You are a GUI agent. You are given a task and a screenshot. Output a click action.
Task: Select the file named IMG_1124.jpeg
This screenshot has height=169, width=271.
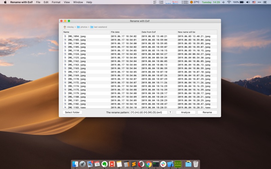77,54
